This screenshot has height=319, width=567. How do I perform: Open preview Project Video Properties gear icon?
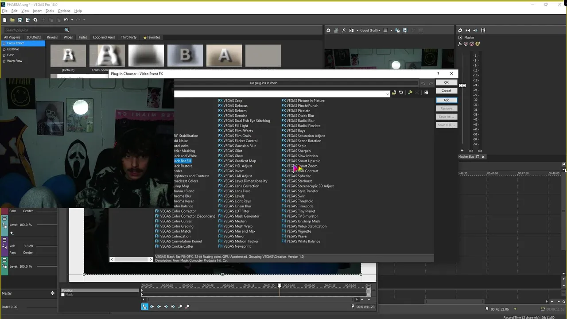click(328, 31)
